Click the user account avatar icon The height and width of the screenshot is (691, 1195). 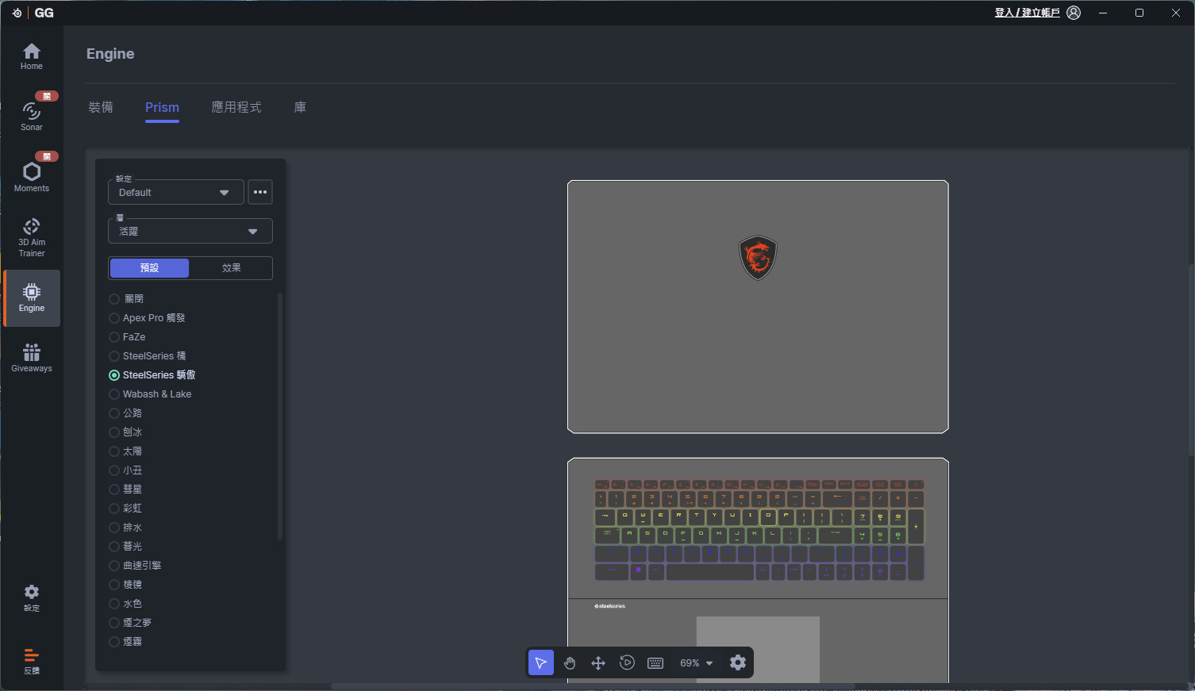point(1074,13)
